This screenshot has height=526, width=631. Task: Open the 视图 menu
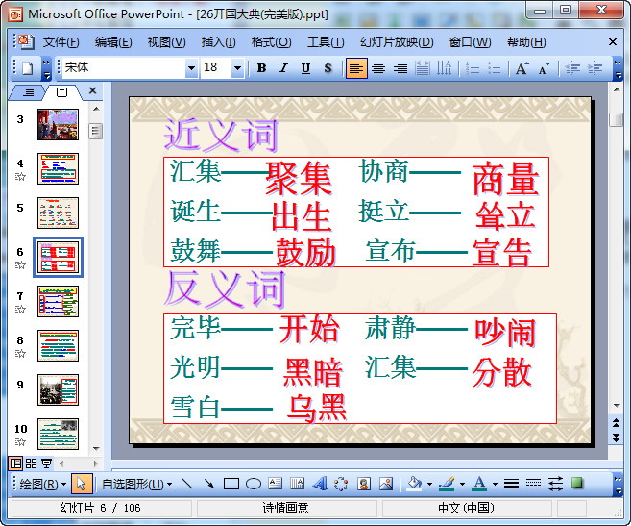click(x=166, y=42)
